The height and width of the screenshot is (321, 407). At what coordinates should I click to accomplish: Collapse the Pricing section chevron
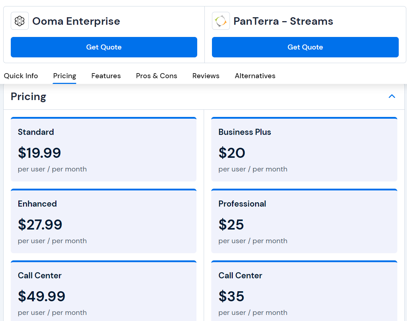392,96
